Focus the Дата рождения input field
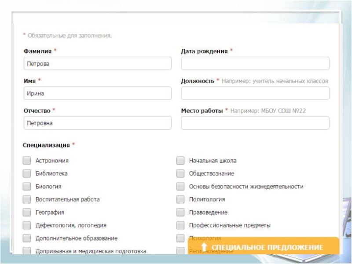The width and height of the screenshot is (352, 264). pyautogui.click(x=255, y=63)
